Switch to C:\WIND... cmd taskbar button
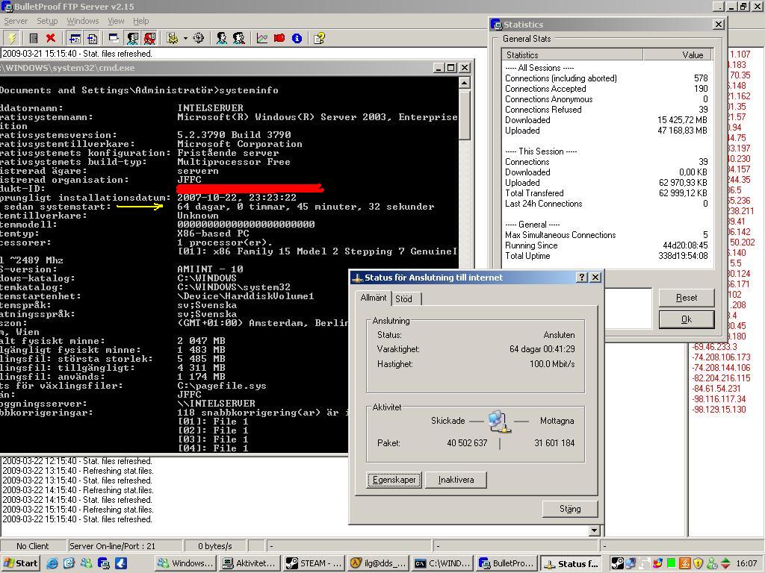The height and width of the screenshot is (573, 765). click(x=442, y=563)
